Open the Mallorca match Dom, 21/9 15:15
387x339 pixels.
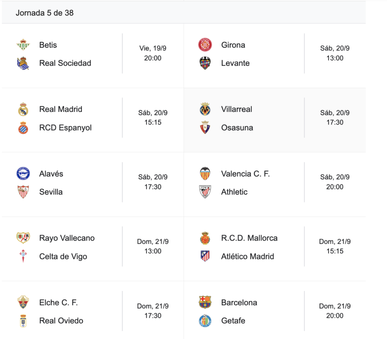(335, 246)
